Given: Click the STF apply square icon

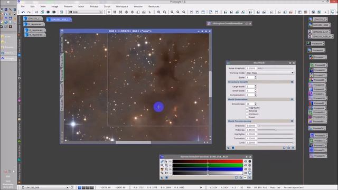Looking at the screenshot, I should [x=166, y=177].
